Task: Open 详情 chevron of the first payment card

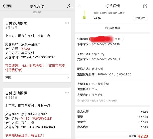Action: (x=68, y=78)
